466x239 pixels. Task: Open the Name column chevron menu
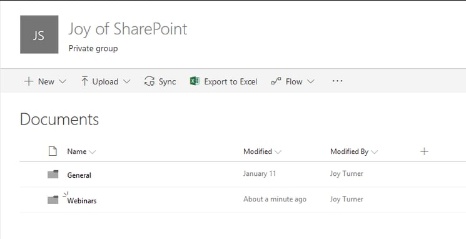pos(93,152)
